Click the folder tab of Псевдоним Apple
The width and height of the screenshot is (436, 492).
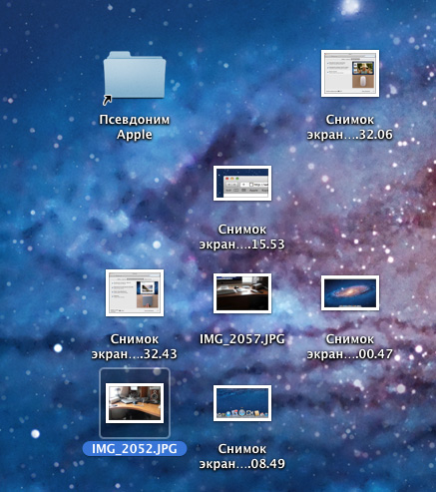117,55
